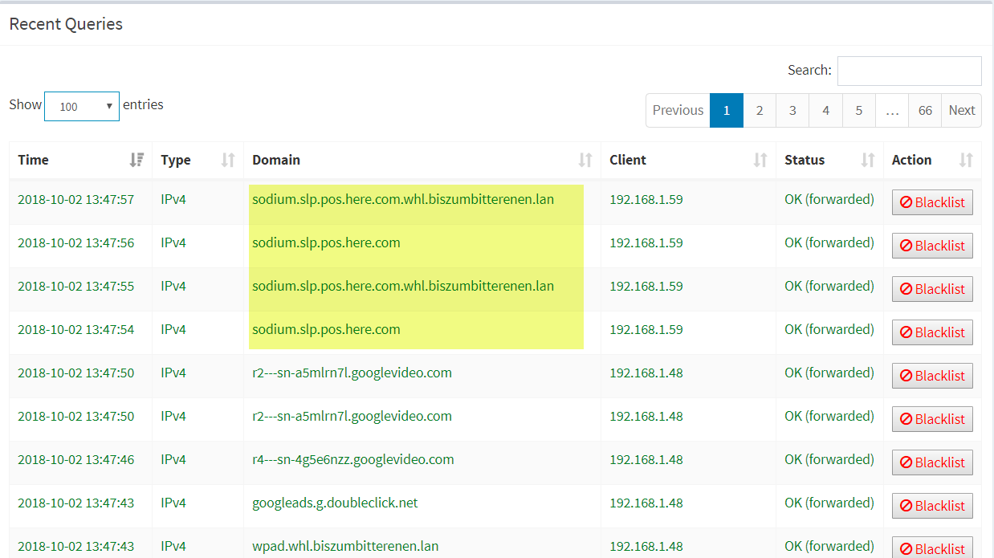Click the Next pagination button
Screen dimensions: 994x558
[961, 110]
